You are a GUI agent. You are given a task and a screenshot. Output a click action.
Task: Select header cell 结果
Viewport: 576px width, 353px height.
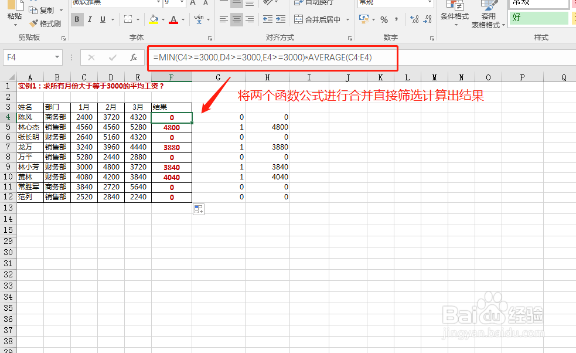[172, 107]
